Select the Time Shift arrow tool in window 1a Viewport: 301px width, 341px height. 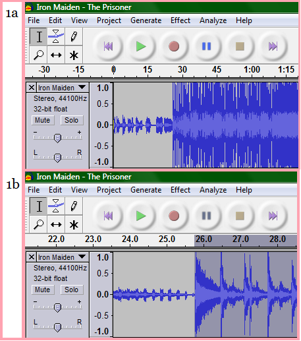click(x=56, y=55)
